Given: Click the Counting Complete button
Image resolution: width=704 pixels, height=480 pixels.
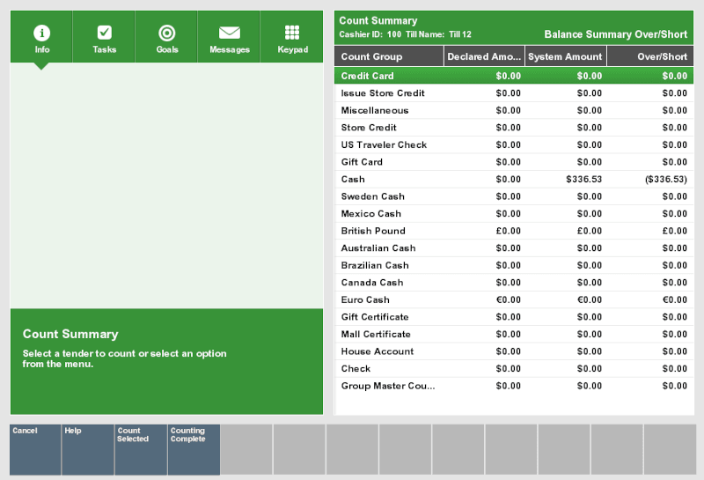Looking at the screenshot, I should (194, 449).
